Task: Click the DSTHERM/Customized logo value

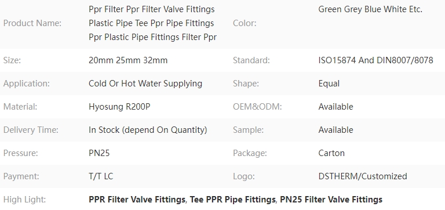Action: click(363, 176)
